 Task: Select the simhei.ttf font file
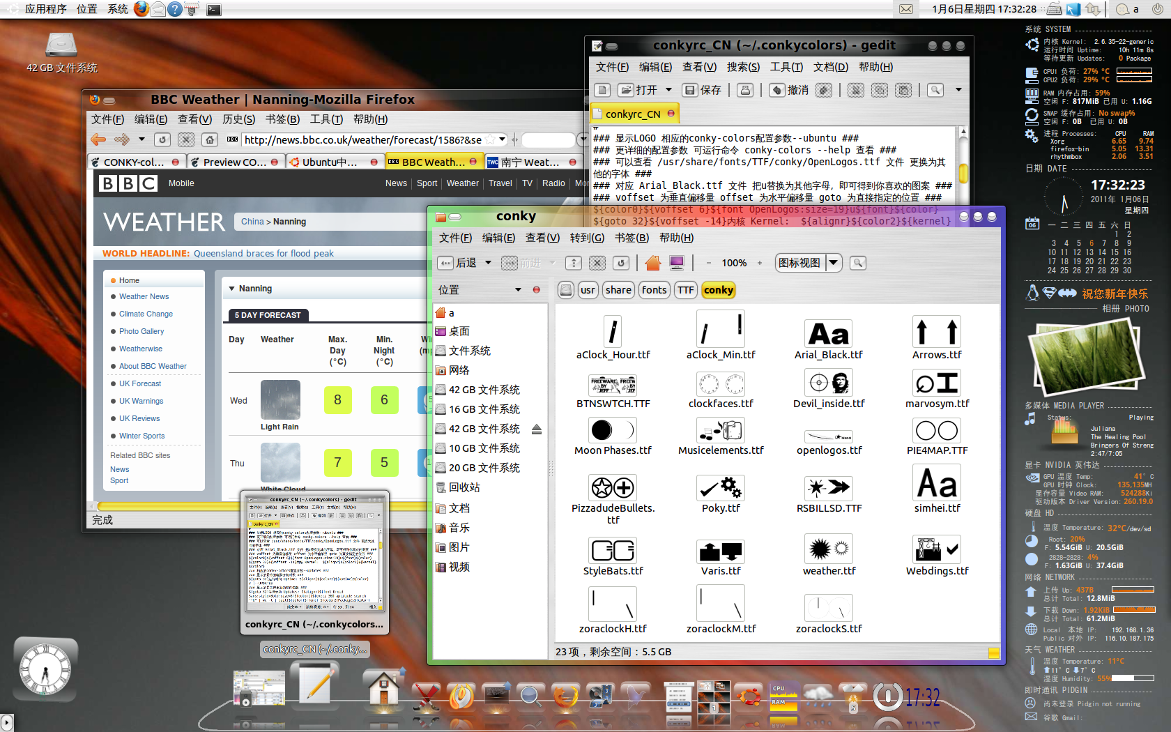click(937, 489)
